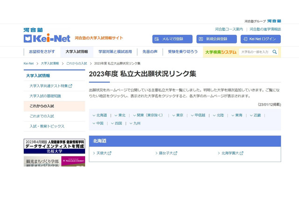Click 大学検索システム label
Image resolution: width=299 pixels, height=199 pixels.
(221, 52)
